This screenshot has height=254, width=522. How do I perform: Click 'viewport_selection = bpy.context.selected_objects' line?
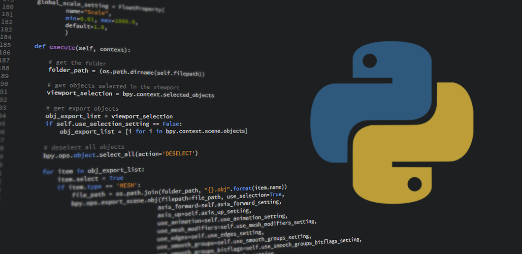coord(130,94)
